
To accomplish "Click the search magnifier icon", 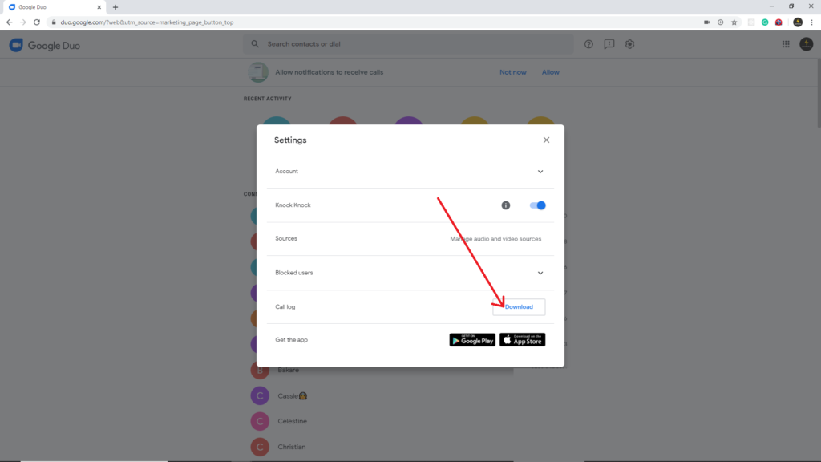I will pos(255,44).
